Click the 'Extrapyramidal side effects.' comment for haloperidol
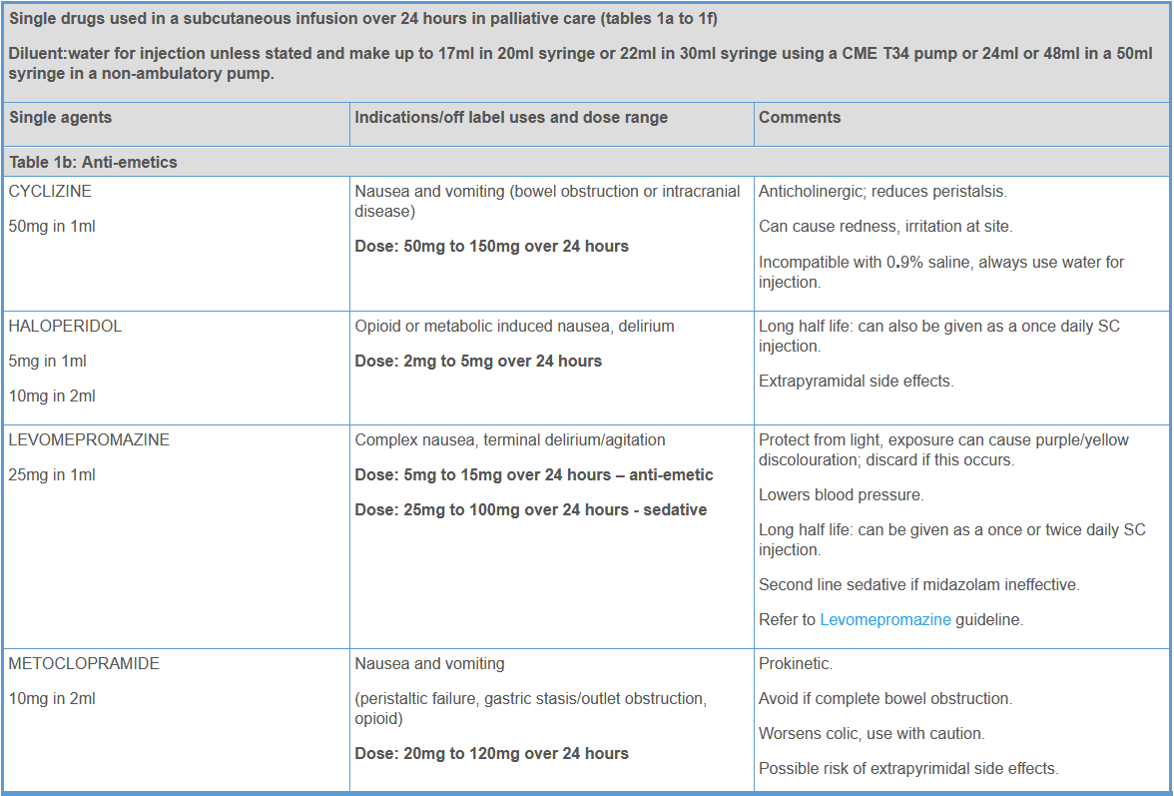The height and width of the screenshot is (796, 1174). coord(857,381)
